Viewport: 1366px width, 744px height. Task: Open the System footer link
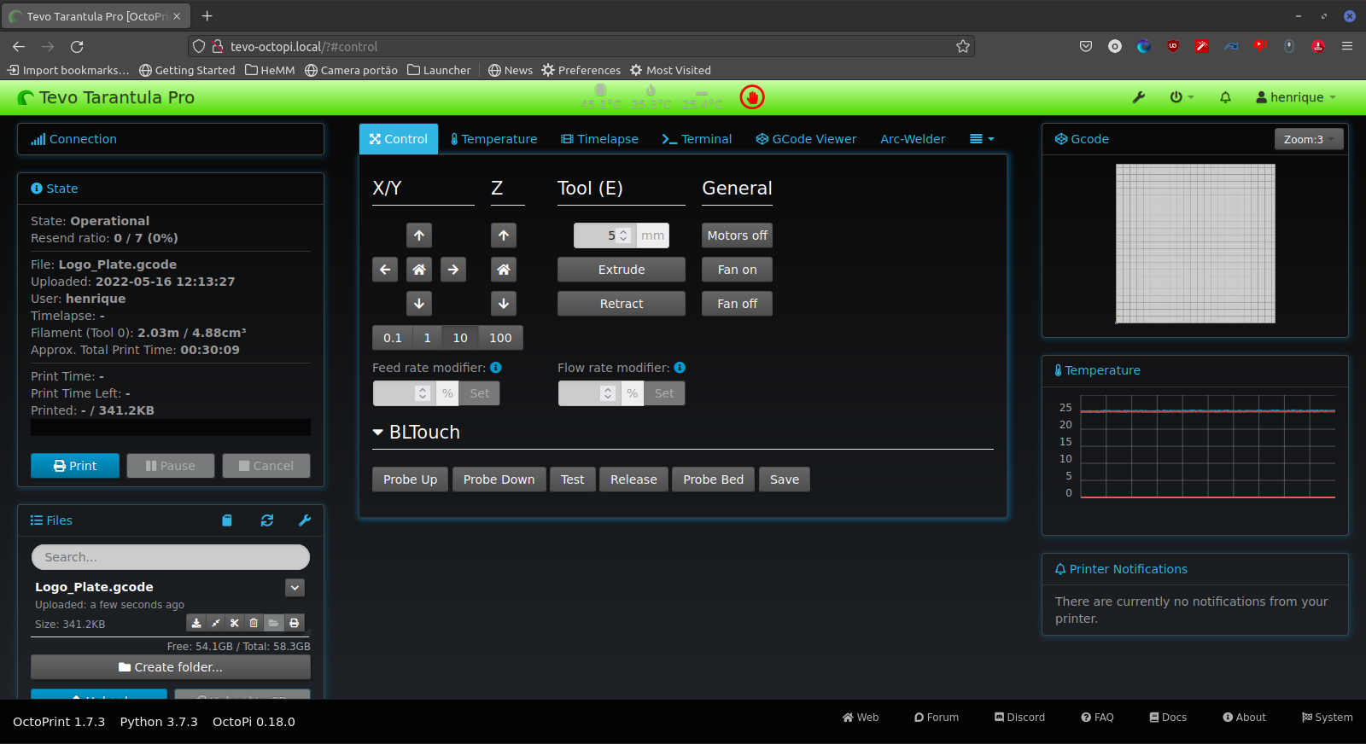pyautogui.click(x=1327, y=718)
